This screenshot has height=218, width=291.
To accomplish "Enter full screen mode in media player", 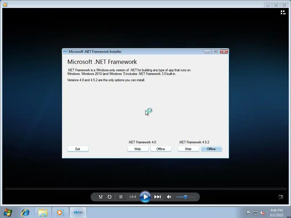I will [281, 197].
